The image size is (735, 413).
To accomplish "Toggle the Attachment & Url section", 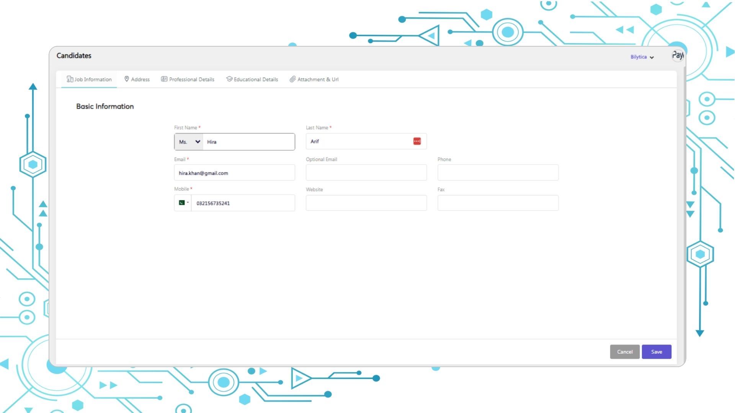I will pyautogui.click(x=314, y=79).
